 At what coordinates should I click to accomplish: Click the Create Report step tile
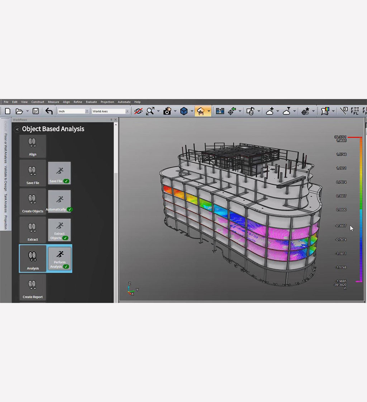[33, 288]
